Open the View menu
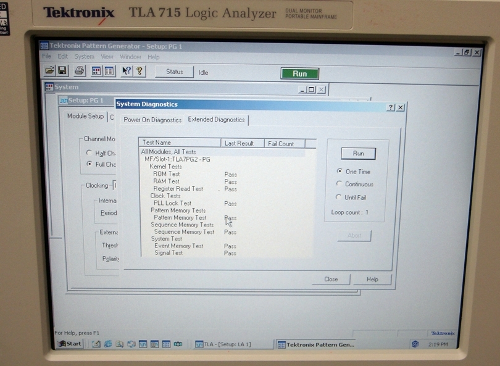Screen dimensions: 500x366 tap(107, 57)
